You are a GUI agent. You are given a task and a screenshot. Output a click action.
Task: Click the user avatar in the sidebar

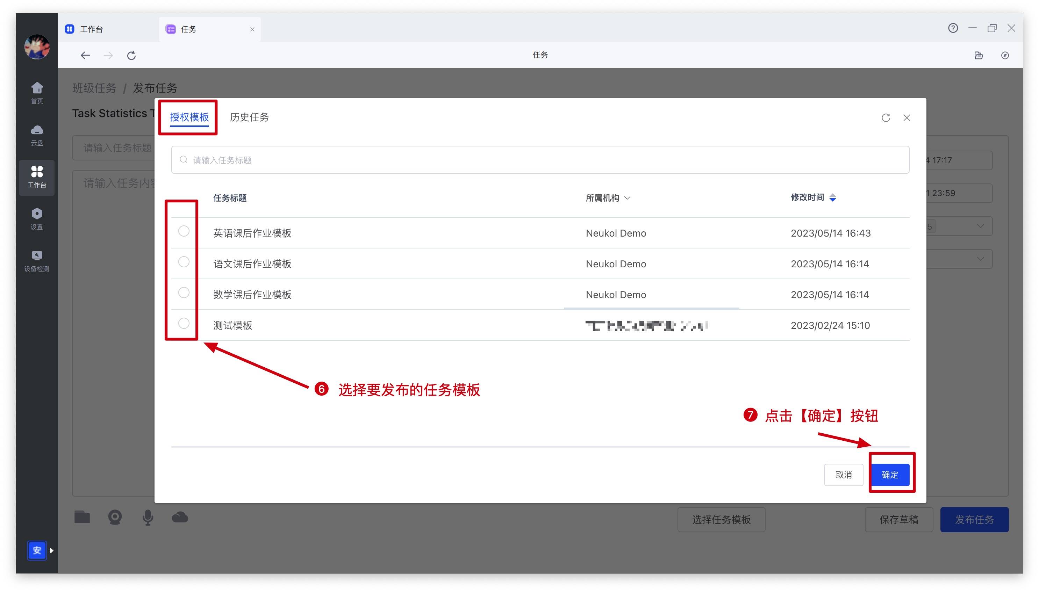point(37,47)
